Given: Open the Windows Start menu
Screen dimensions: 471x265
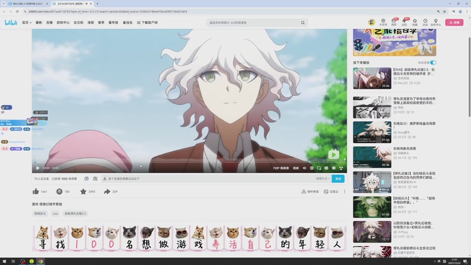Looking at the screenshot, I should tap(4, 261).
